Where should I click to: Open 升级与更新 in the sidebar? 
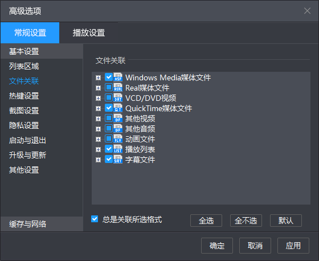(42, 155)
